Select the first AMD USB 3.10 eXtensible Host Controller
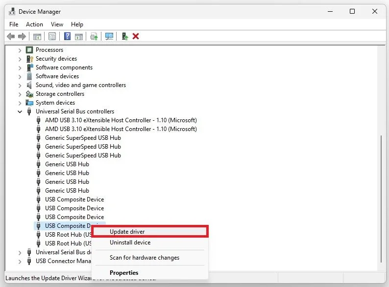This screenshot has width=389, height=287. [x=121, y=120]
